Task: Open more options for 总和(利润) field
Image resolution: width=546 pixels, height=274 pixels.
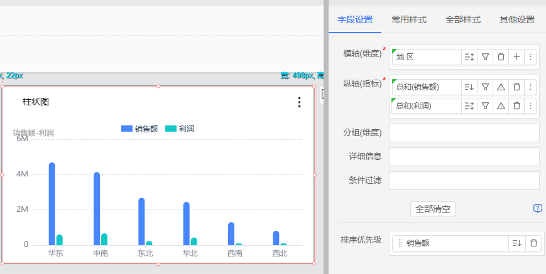Action: [x=530, y=106]
